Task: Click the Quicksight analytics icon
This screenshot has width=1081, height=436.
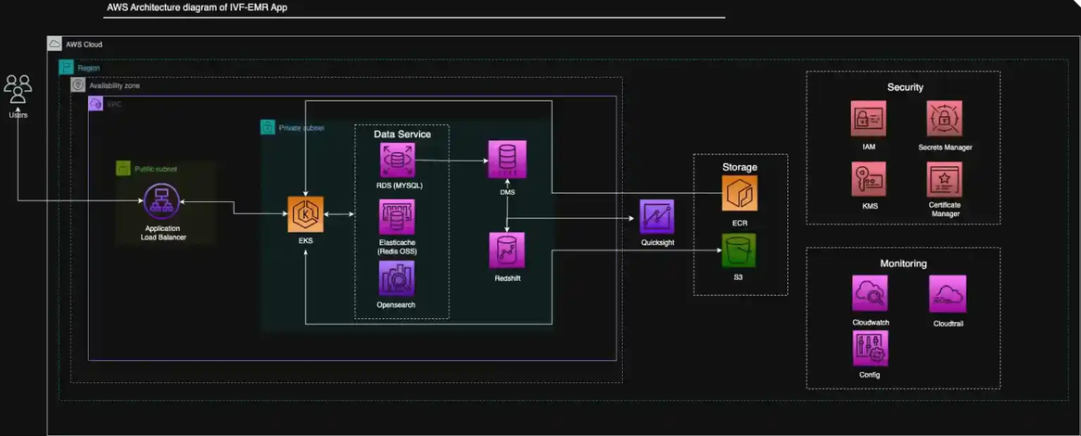Action: [656, 217]
